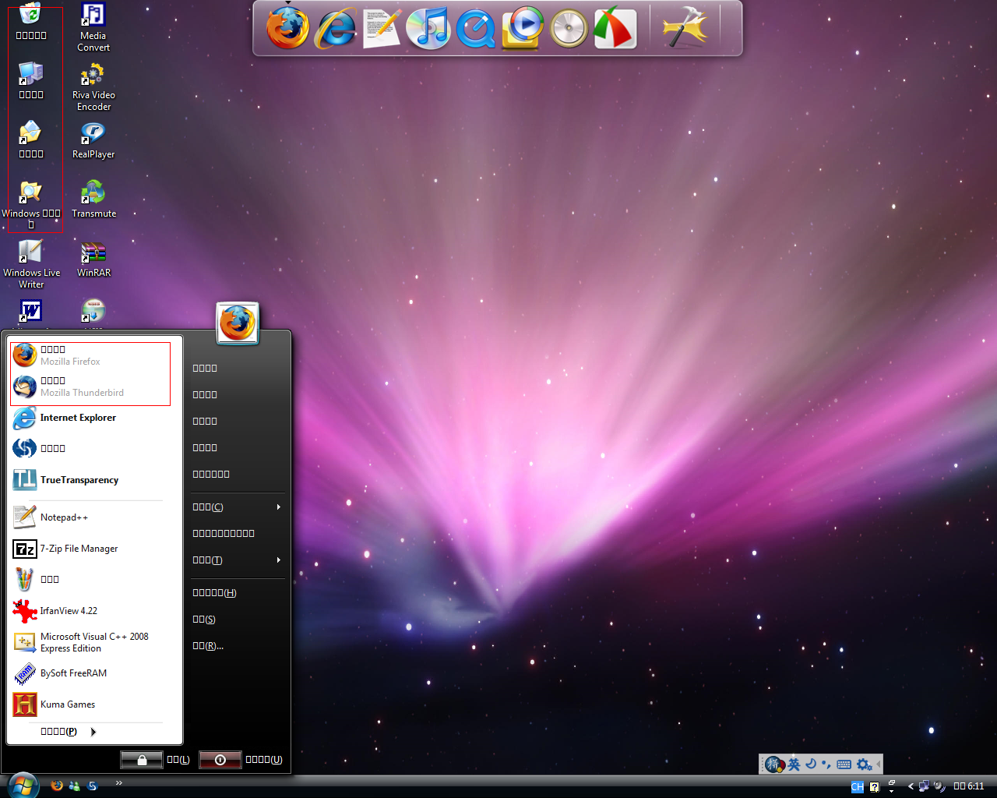This screenshot has width=997, height=798.
Task: Expand the Quick Launch overflow chevron
Action: (x=119, y=783)
